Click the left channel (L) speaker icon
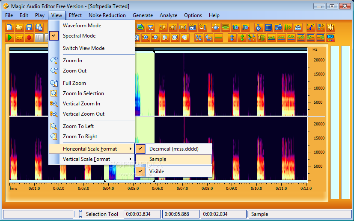 pos(163,27)
